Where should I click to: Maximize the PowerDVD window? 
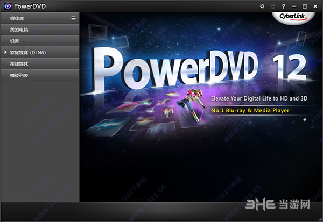pyautogui.click(x=305, y=6)
